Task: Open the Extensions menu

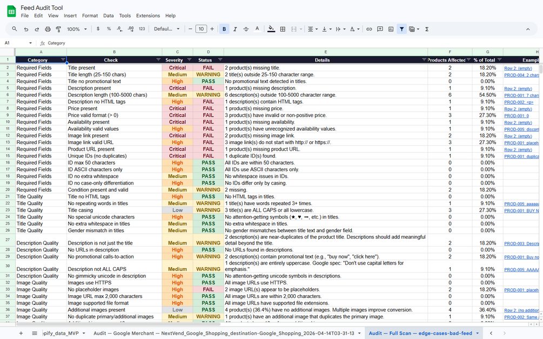Action: click(148, 16)
